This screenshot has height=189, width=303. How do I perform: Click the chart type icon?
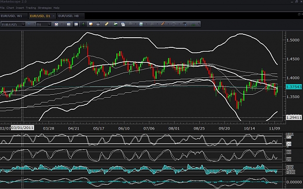coord(56,24)
